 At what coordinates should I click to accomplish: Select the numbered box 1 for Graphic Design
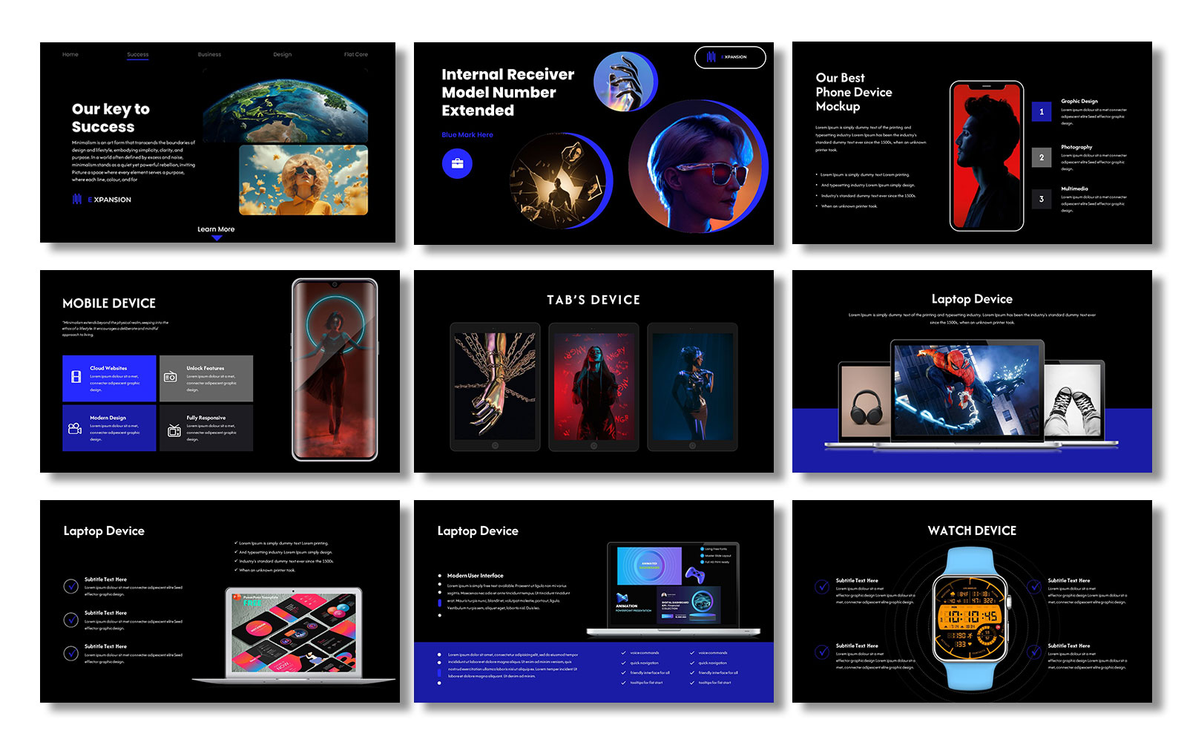coord(1041,112)
